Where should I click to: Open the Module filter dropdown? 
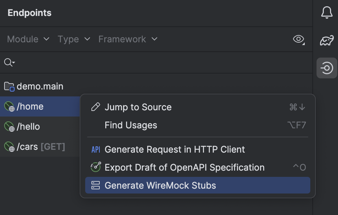(28, 39)
